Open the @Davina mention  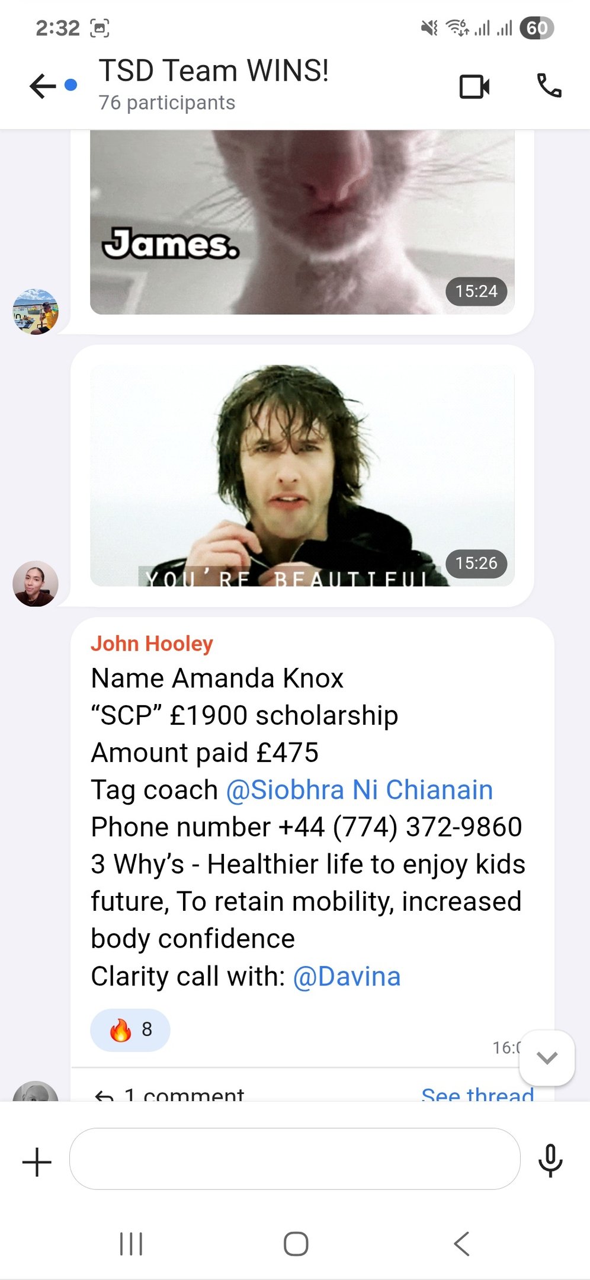(347, 977)
